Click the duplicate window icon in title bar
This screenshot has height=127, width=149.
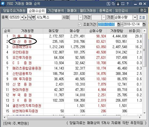(113, 4)
